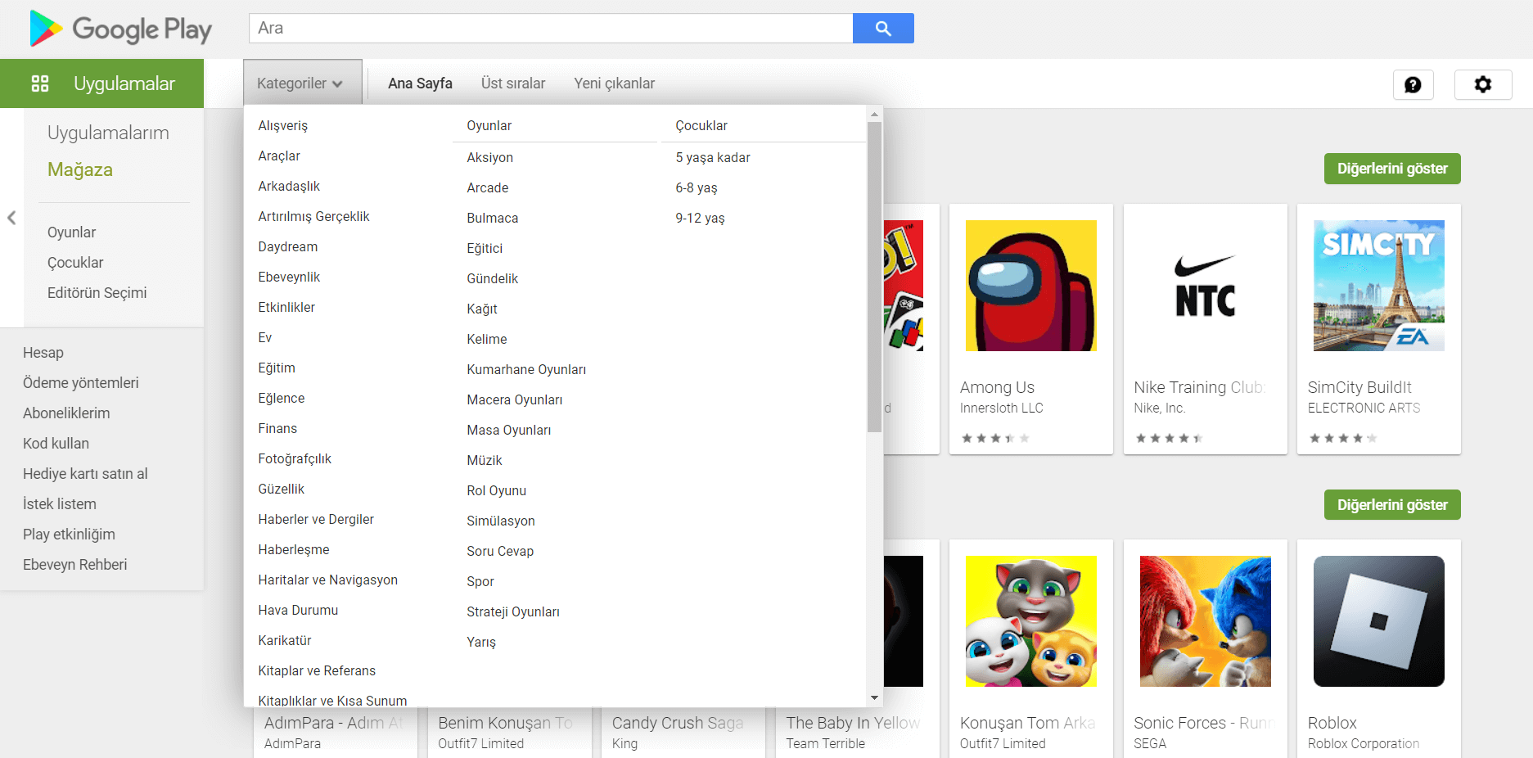The image size is (1533, 758).
Task: Select Rol Oyunu category
Action: (496, 490)
